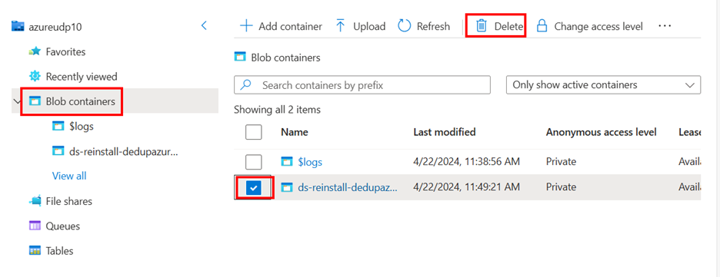Click the Search containers by prefix field
Image resolution: width=720 pixels, height=277 pixels.
click(362, 85)
